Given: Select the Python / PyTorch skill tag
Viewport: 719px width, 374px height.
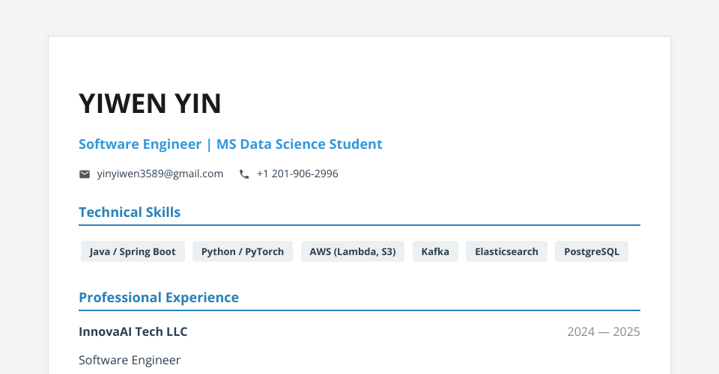Looking at the screenshot, I should point(243,251).
